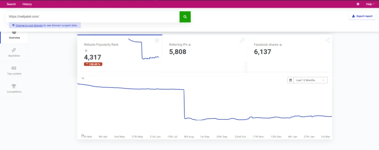Screen dimensions: 379x150
Task: Go to History in the top bar
Action: (x=27, y=4)
